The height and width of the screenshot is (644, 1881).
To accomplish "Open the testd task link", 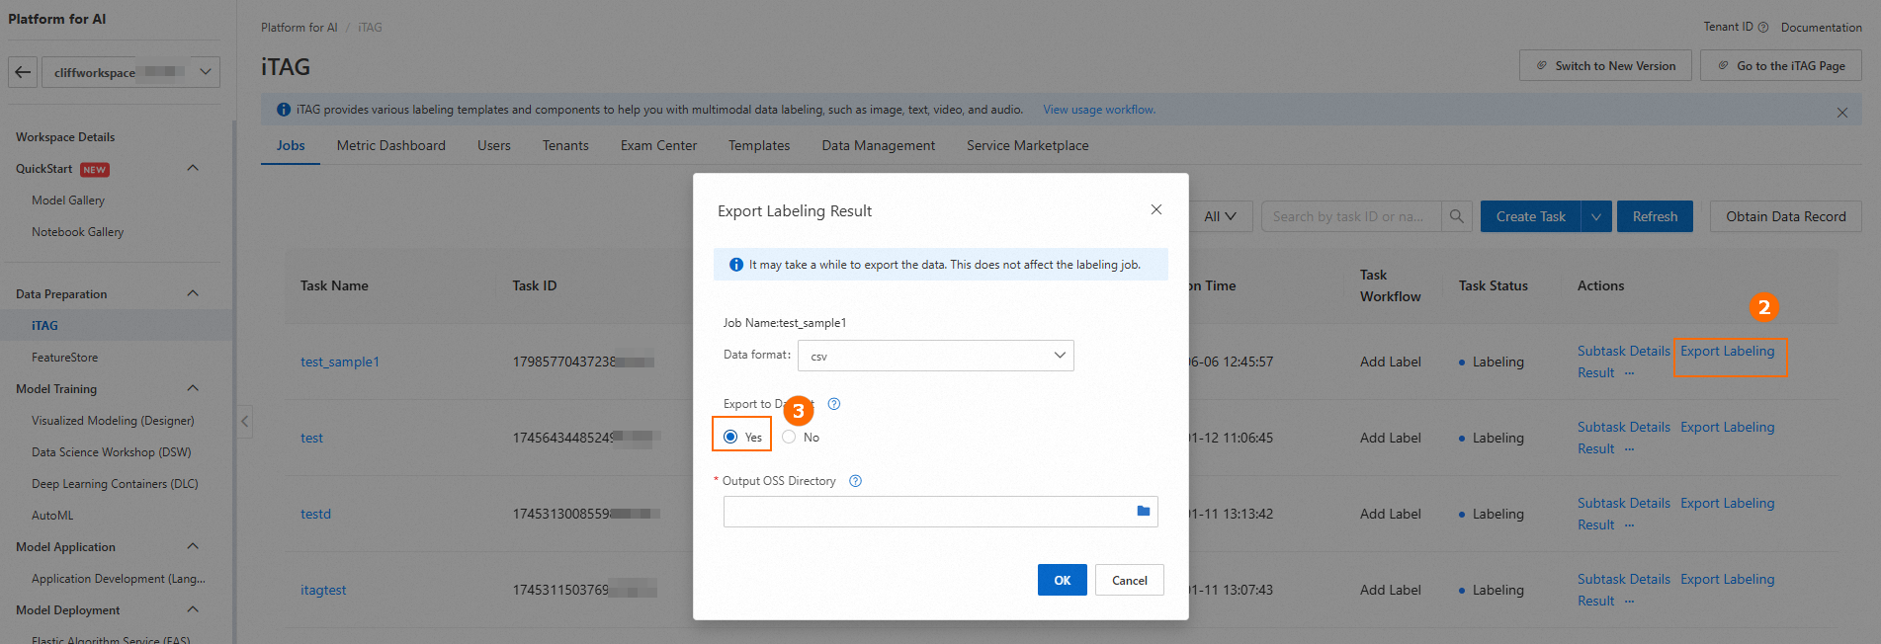I will tap(316, 515).
